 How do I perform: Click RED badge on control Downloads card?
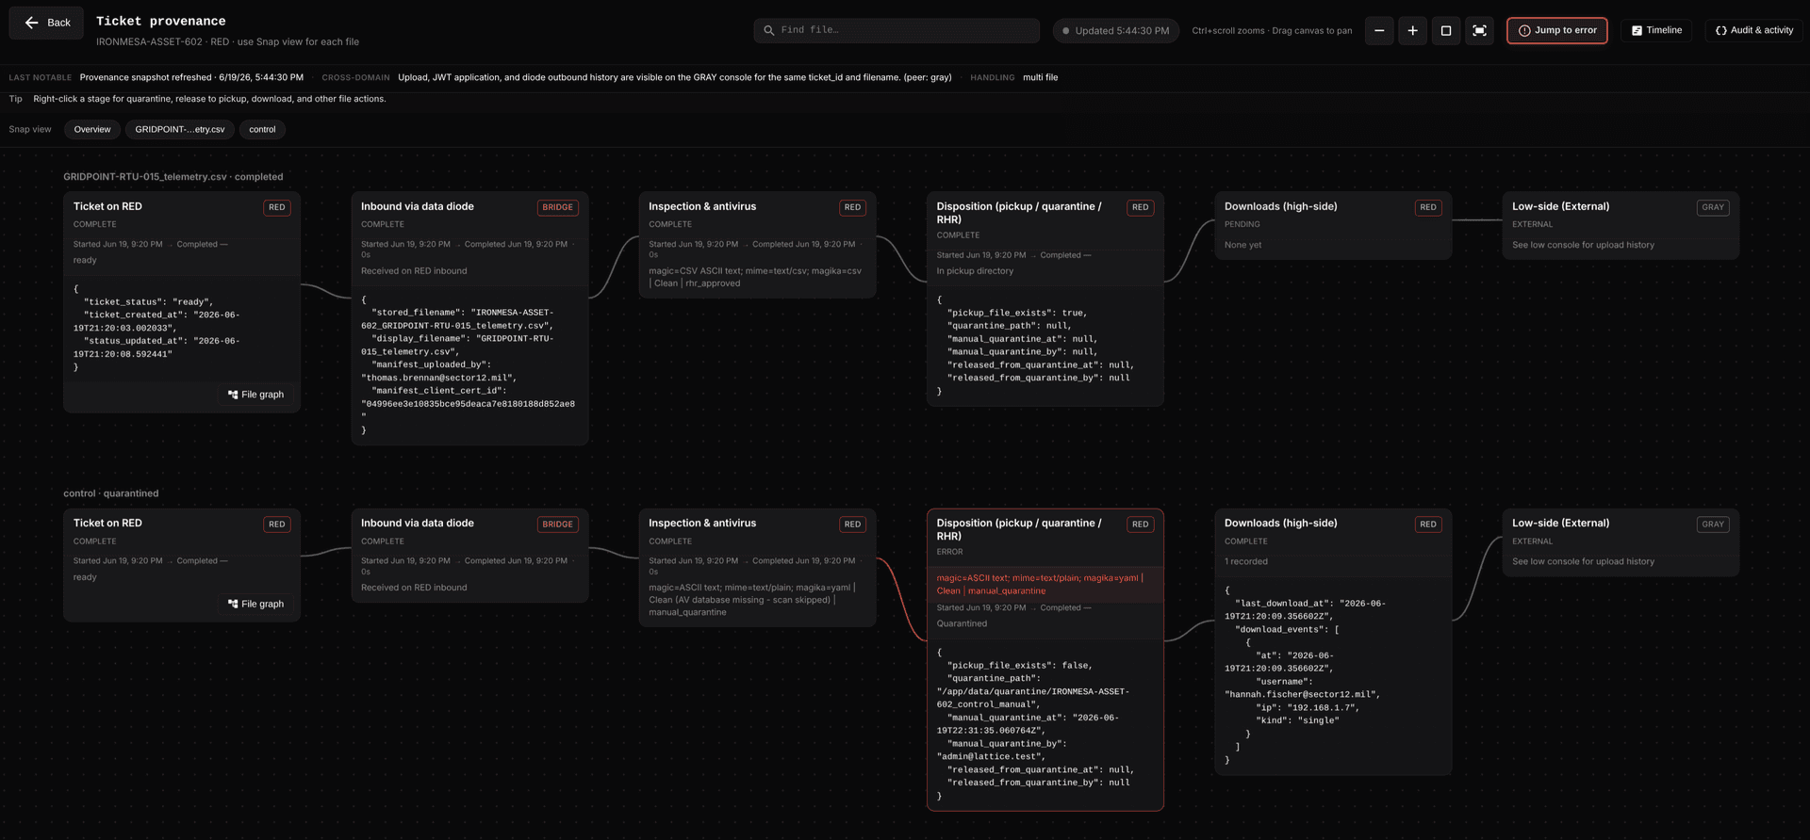coord(1428,525)
